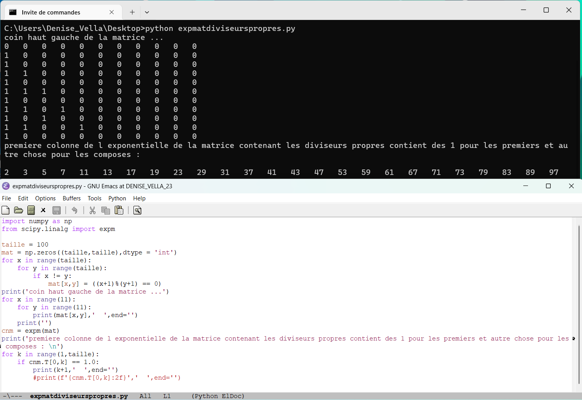Copy selection using the copy icon
Viewport: 582px width, 400px height.
click(106, 211)
